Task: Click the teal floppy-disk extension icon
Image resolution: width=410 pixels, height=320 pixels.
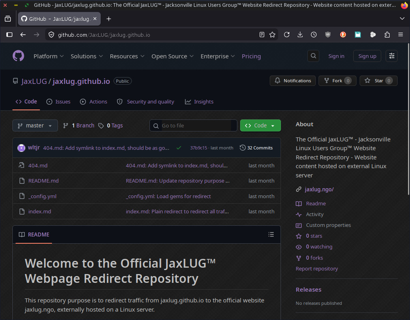Action: click(358, 35)
